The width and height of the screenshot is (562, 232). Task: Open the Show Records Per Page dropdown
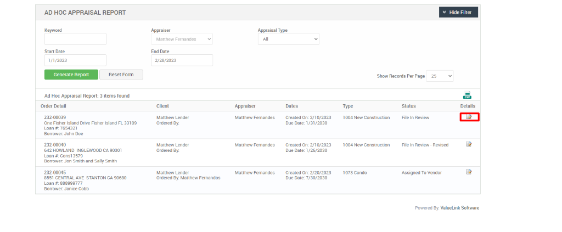(x=440, y=76)
